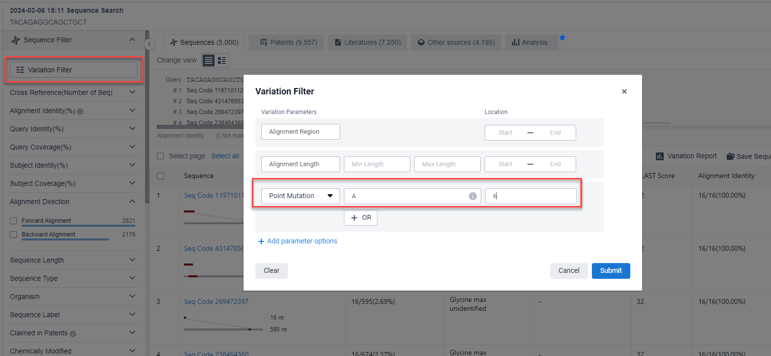Screen dimensions: 771x356
Task: Toggle the Select page checkbox
Action: [x=160, y=156]
